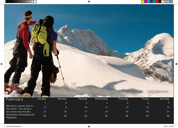Click the Saturday column header
The image size is (178, 128).
click(164, 99)
